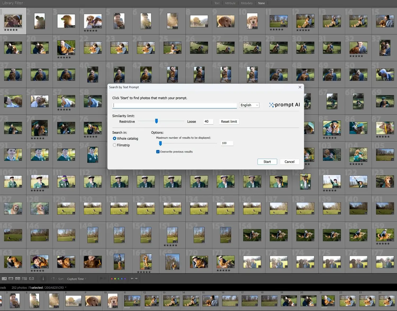The image size is (397, 311).
Task: Select the Metadata library filter tab
Action: pos(247,3)
